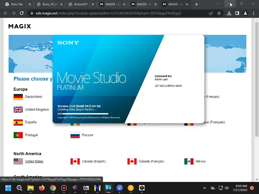This screenshot has width=259, height=194.
Task: View site information via the lock icon
Action: click(32, 13)
